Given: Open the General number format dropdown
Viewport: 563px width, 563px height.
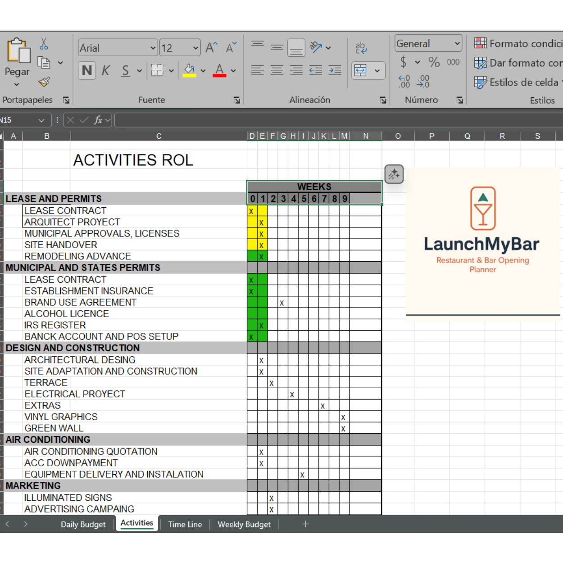Looking at the screenshot, I should [457, 44].
